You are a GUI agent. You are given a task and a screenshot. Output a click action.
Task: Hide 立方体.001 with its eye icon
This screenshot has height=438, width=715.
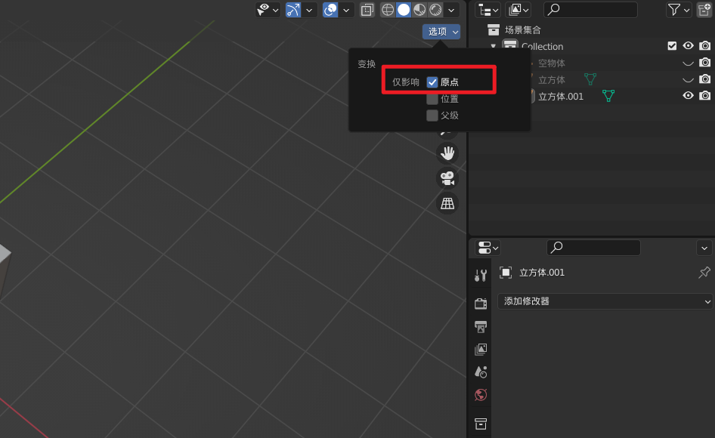click(x=688, y=96)
